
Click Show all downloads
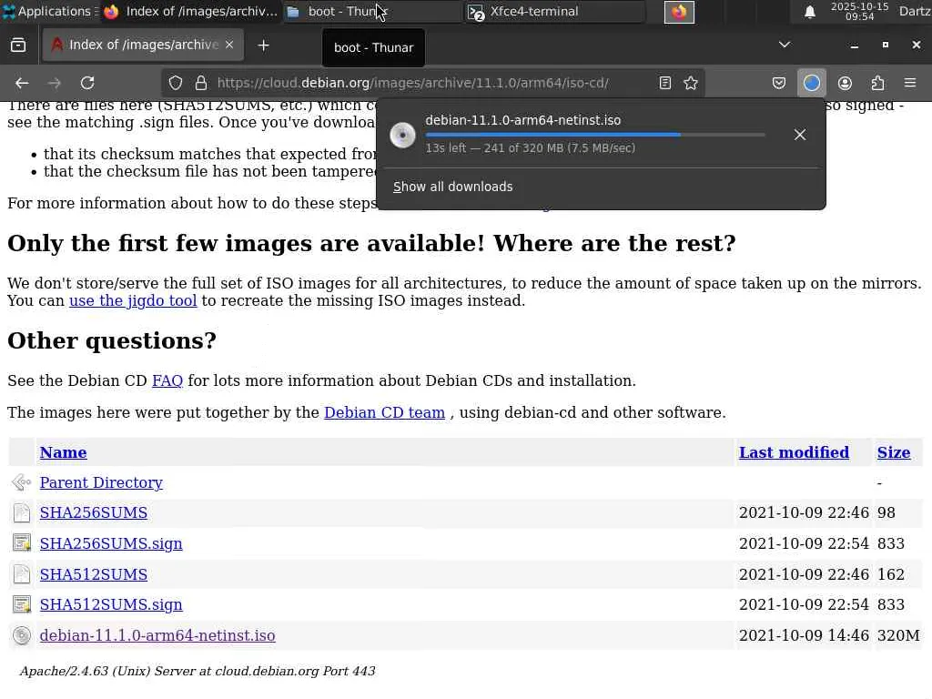(452, 187)
